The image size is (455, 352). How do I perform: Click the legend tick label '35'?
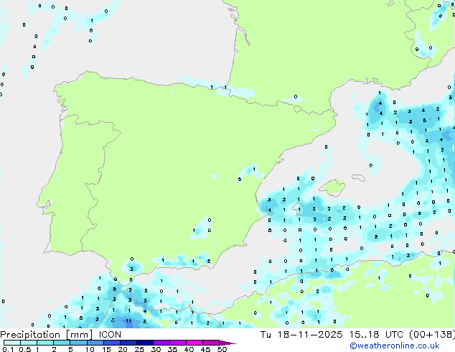tap(172, 349)
